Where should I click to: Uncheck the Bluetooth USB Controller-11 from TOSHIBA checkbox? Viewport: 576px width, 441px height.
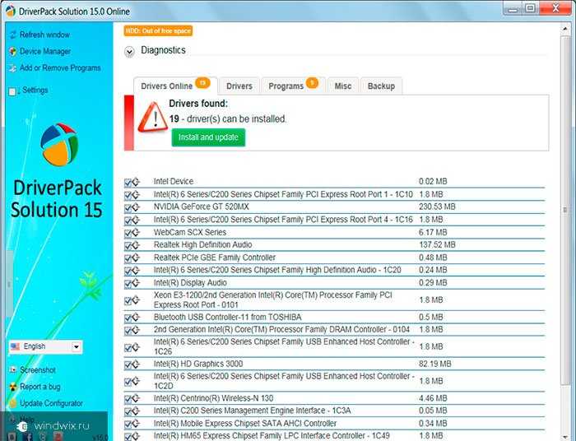(128, 318)
